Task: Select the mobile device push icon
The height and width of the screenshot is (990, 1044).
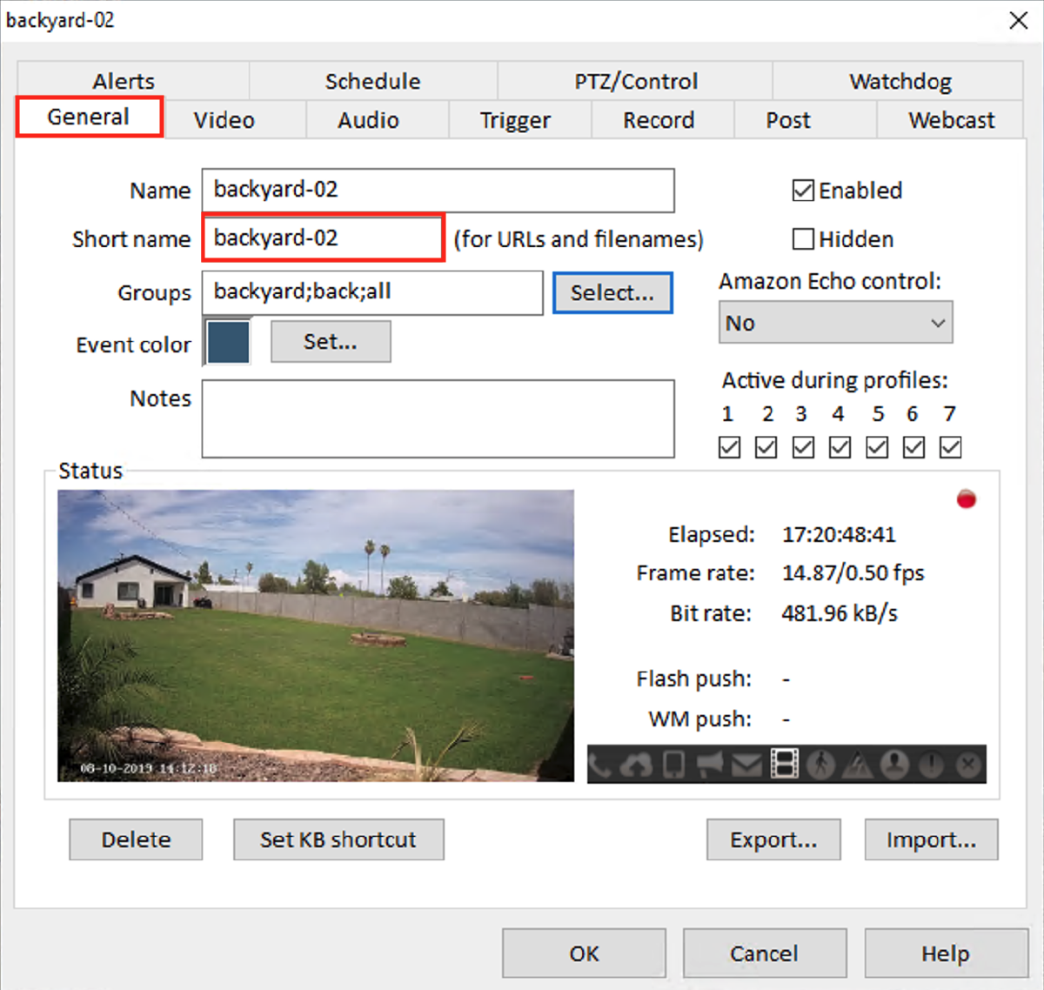Action: pyautogui.click(x=674, y=764)
